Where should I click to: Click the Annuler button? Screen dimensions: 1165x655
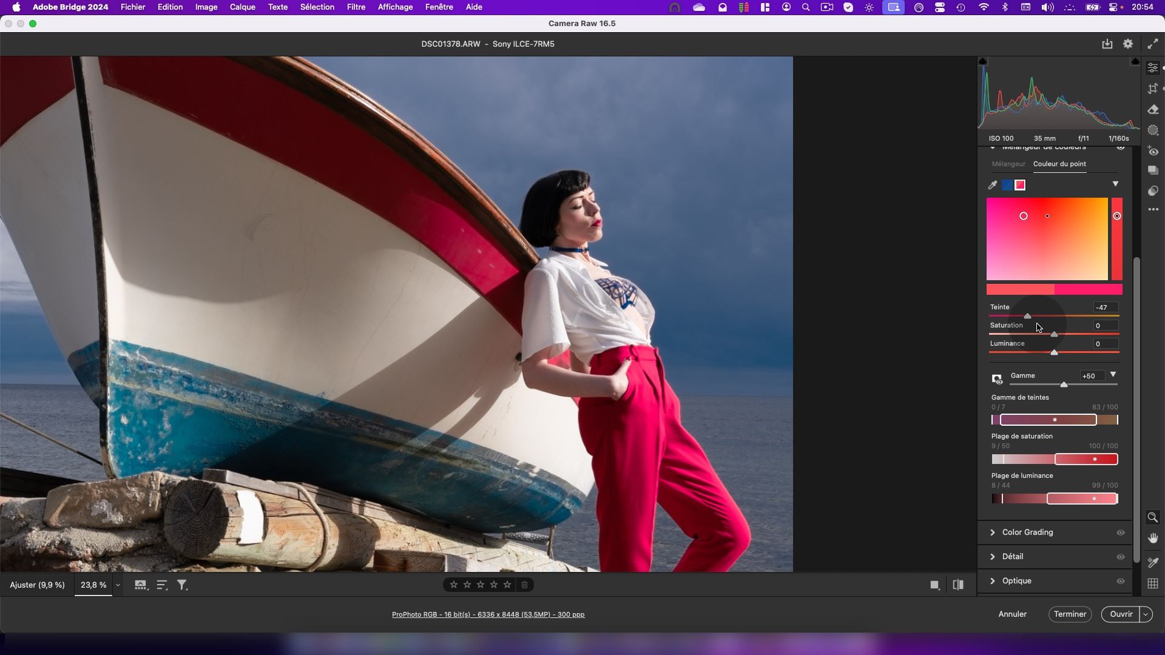click(x=1013, y=614)
